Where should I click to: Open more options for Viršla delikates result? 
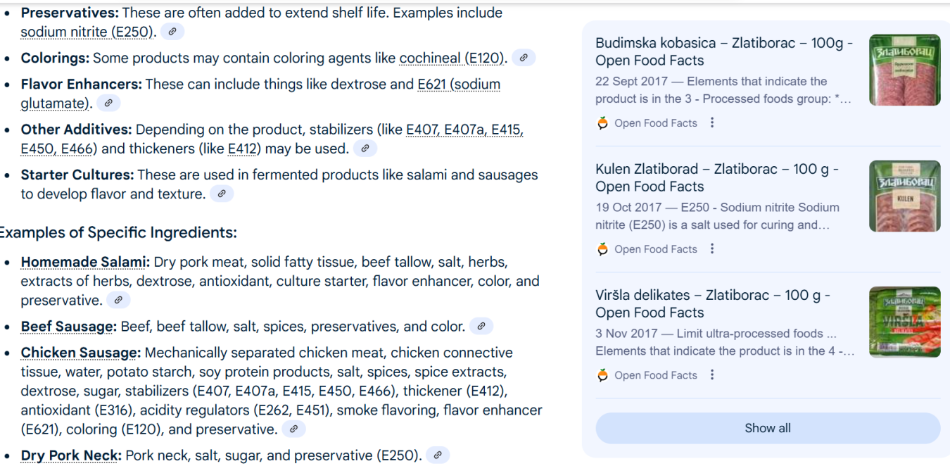[712, 374]
